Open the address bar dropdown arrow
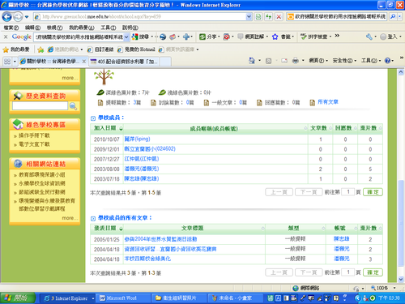This screenshot has width=405, height=304. click(249, 17)
